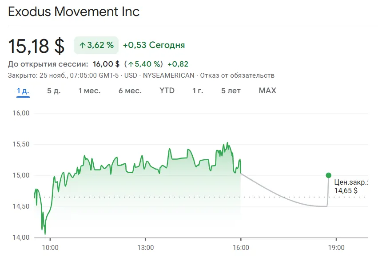Click the green endpoint dot on the chart

[x=328, y=175]
